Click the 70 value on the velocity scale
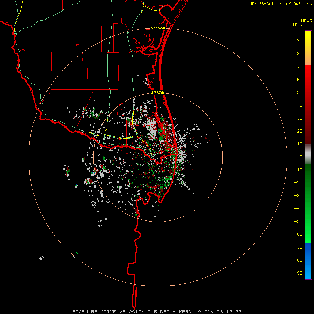Image resolution: width=314 pixels, height=314 pixels. tap(300, 67)
